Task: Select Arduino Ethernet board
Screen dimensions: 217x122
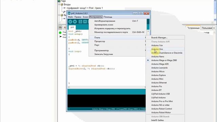Action: click(165, 83)
